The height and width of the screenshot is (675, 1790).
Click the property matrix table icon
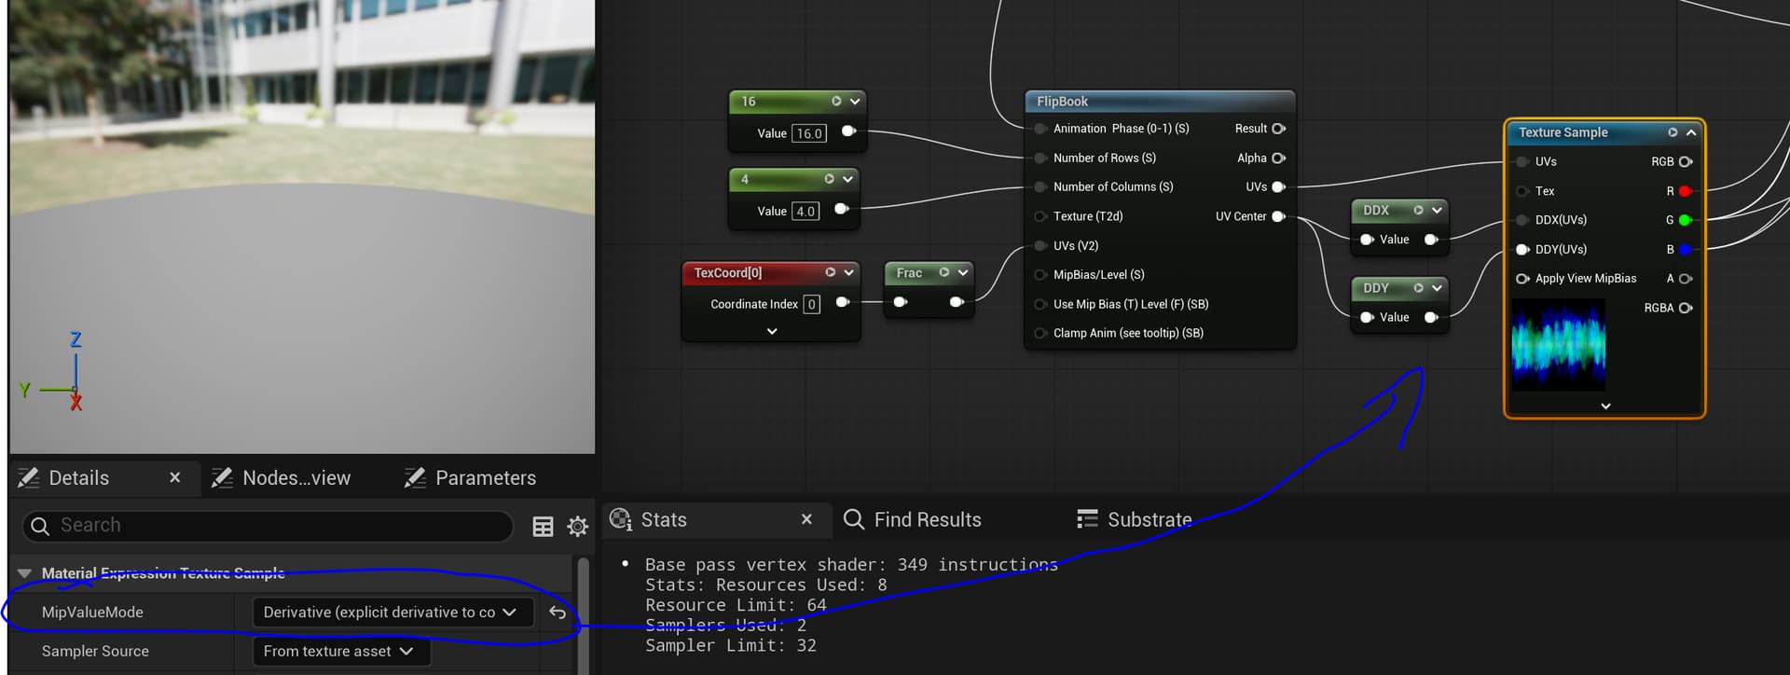click(x=543, y=527)
